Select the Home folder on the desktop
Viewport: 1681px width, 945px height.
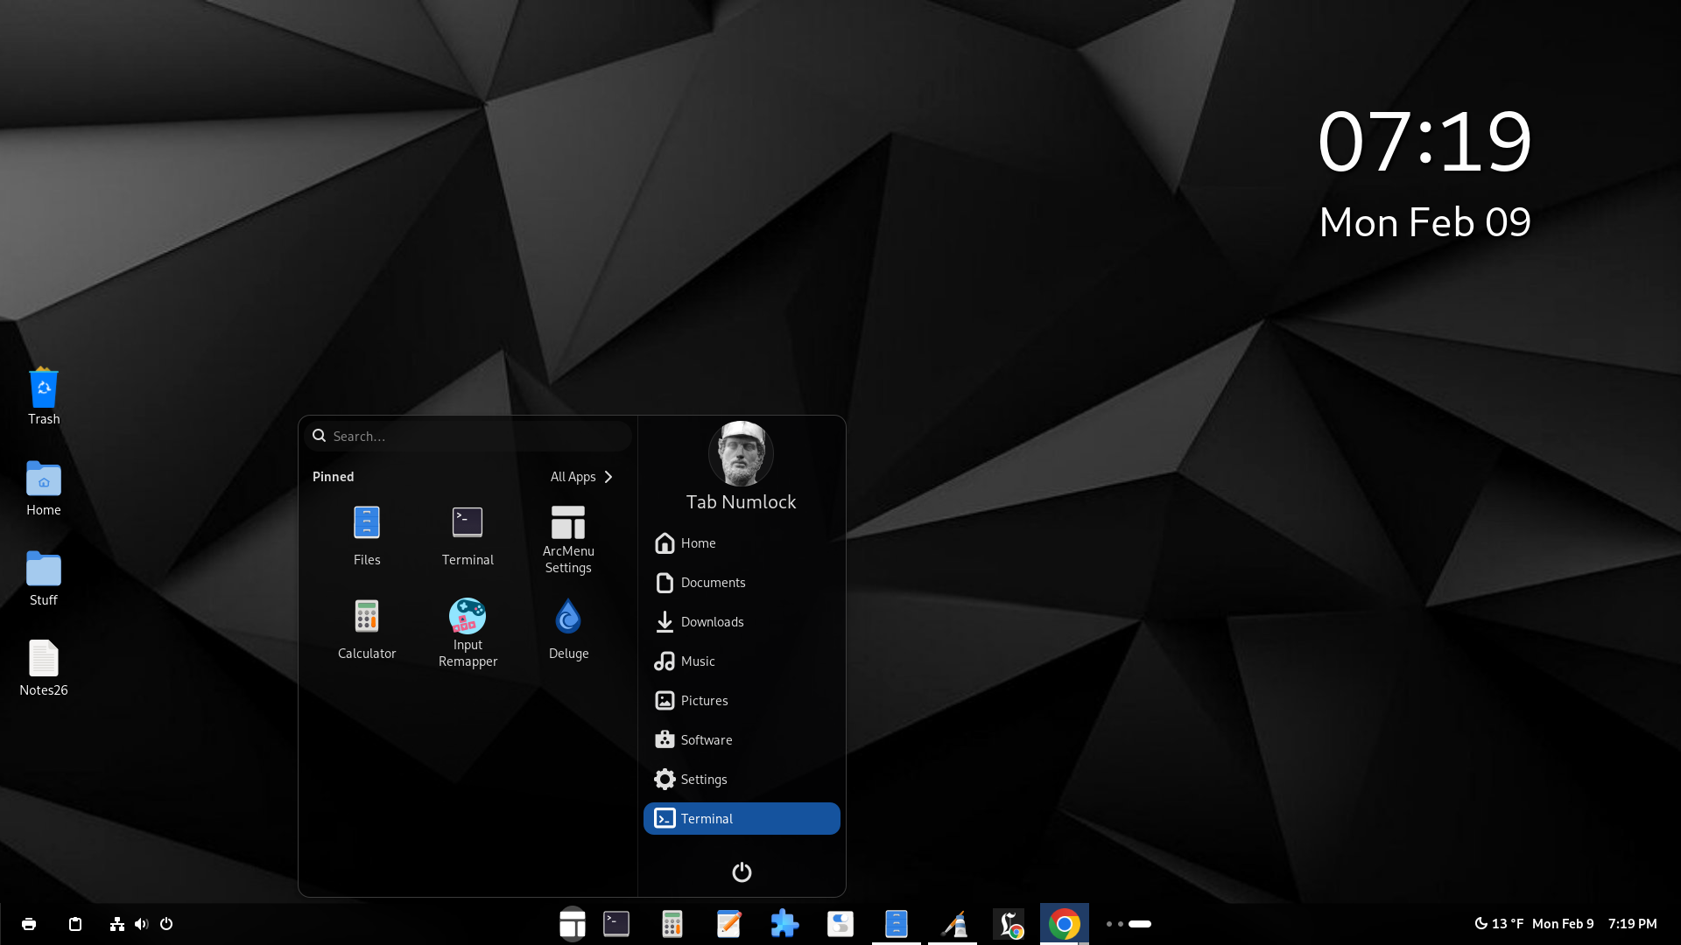click(44, 488)
